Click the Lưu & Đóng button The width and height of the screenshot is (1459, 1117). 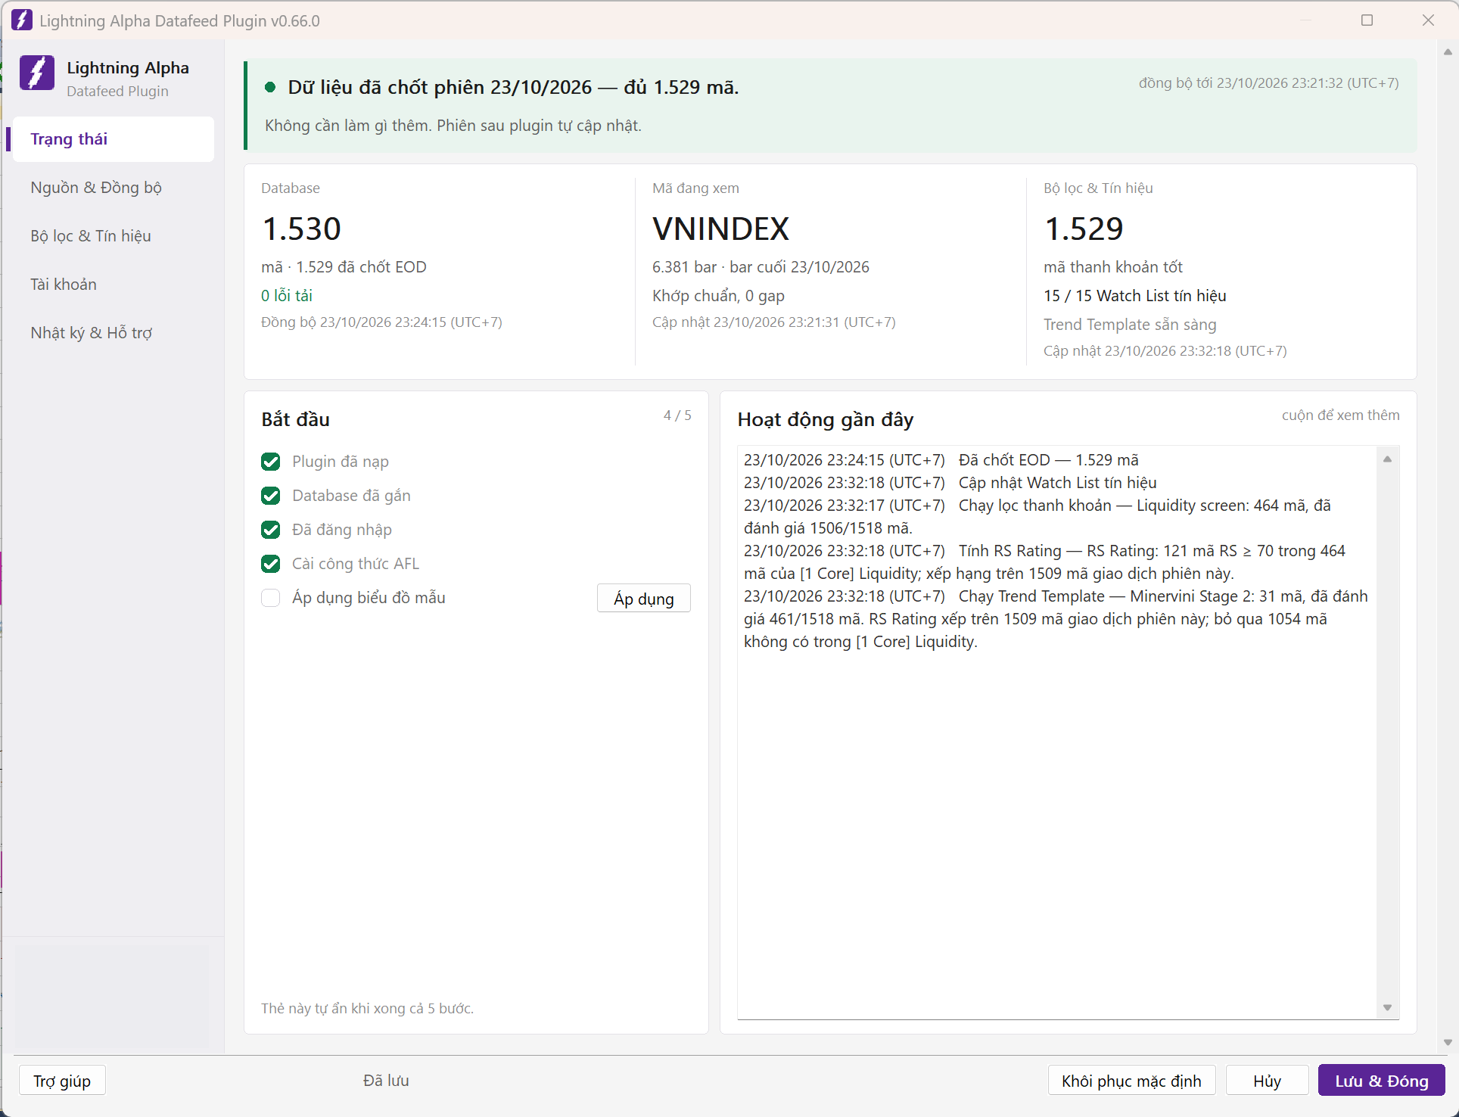(1382, 1081)
